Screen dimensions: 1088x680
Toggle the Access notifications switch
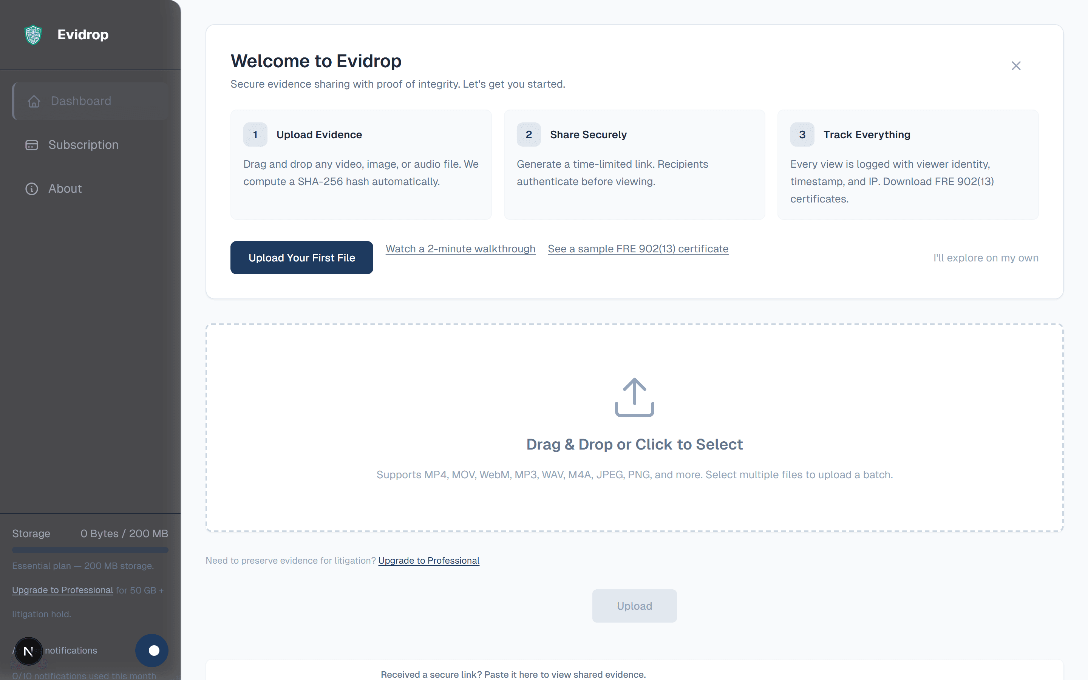coord(151,650)
